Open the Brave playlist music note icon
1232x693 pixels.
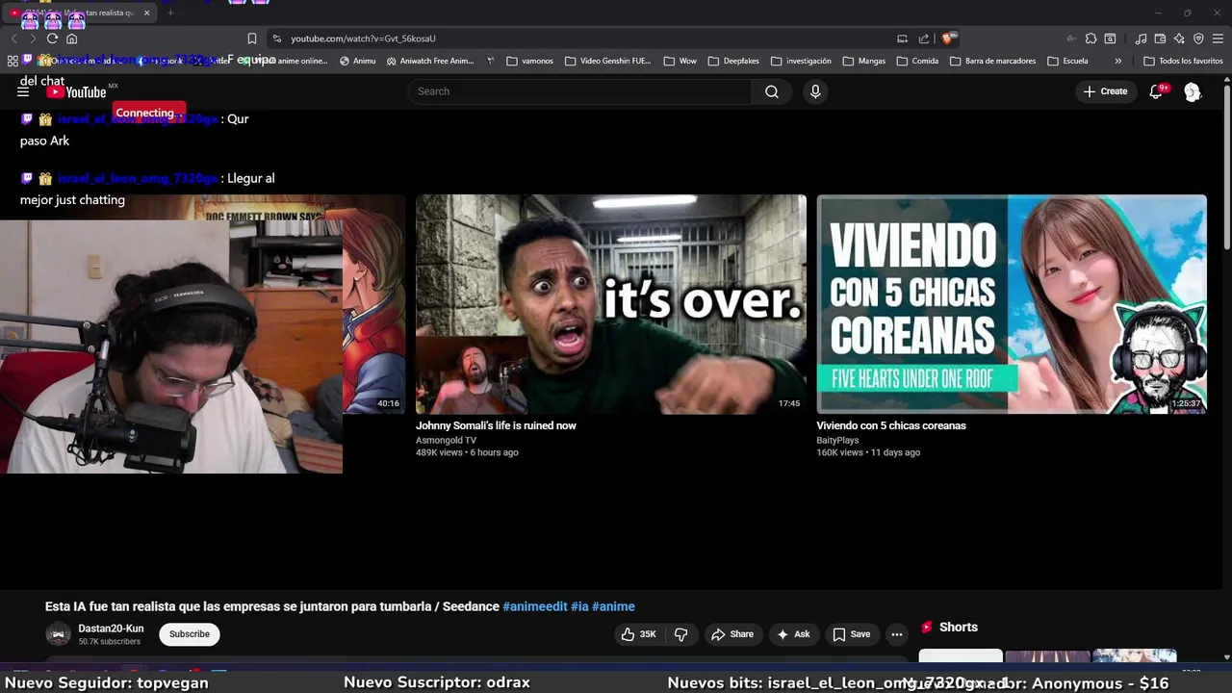pos(1141,38)
